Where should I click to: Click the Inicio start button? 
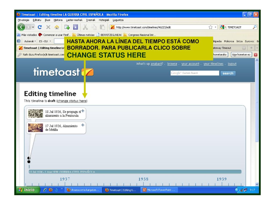pos(28,190)
